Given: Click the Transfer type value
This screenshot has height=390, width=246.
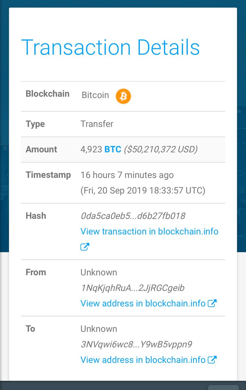Looking at the screenshot, I should click(x=97, y=124).
